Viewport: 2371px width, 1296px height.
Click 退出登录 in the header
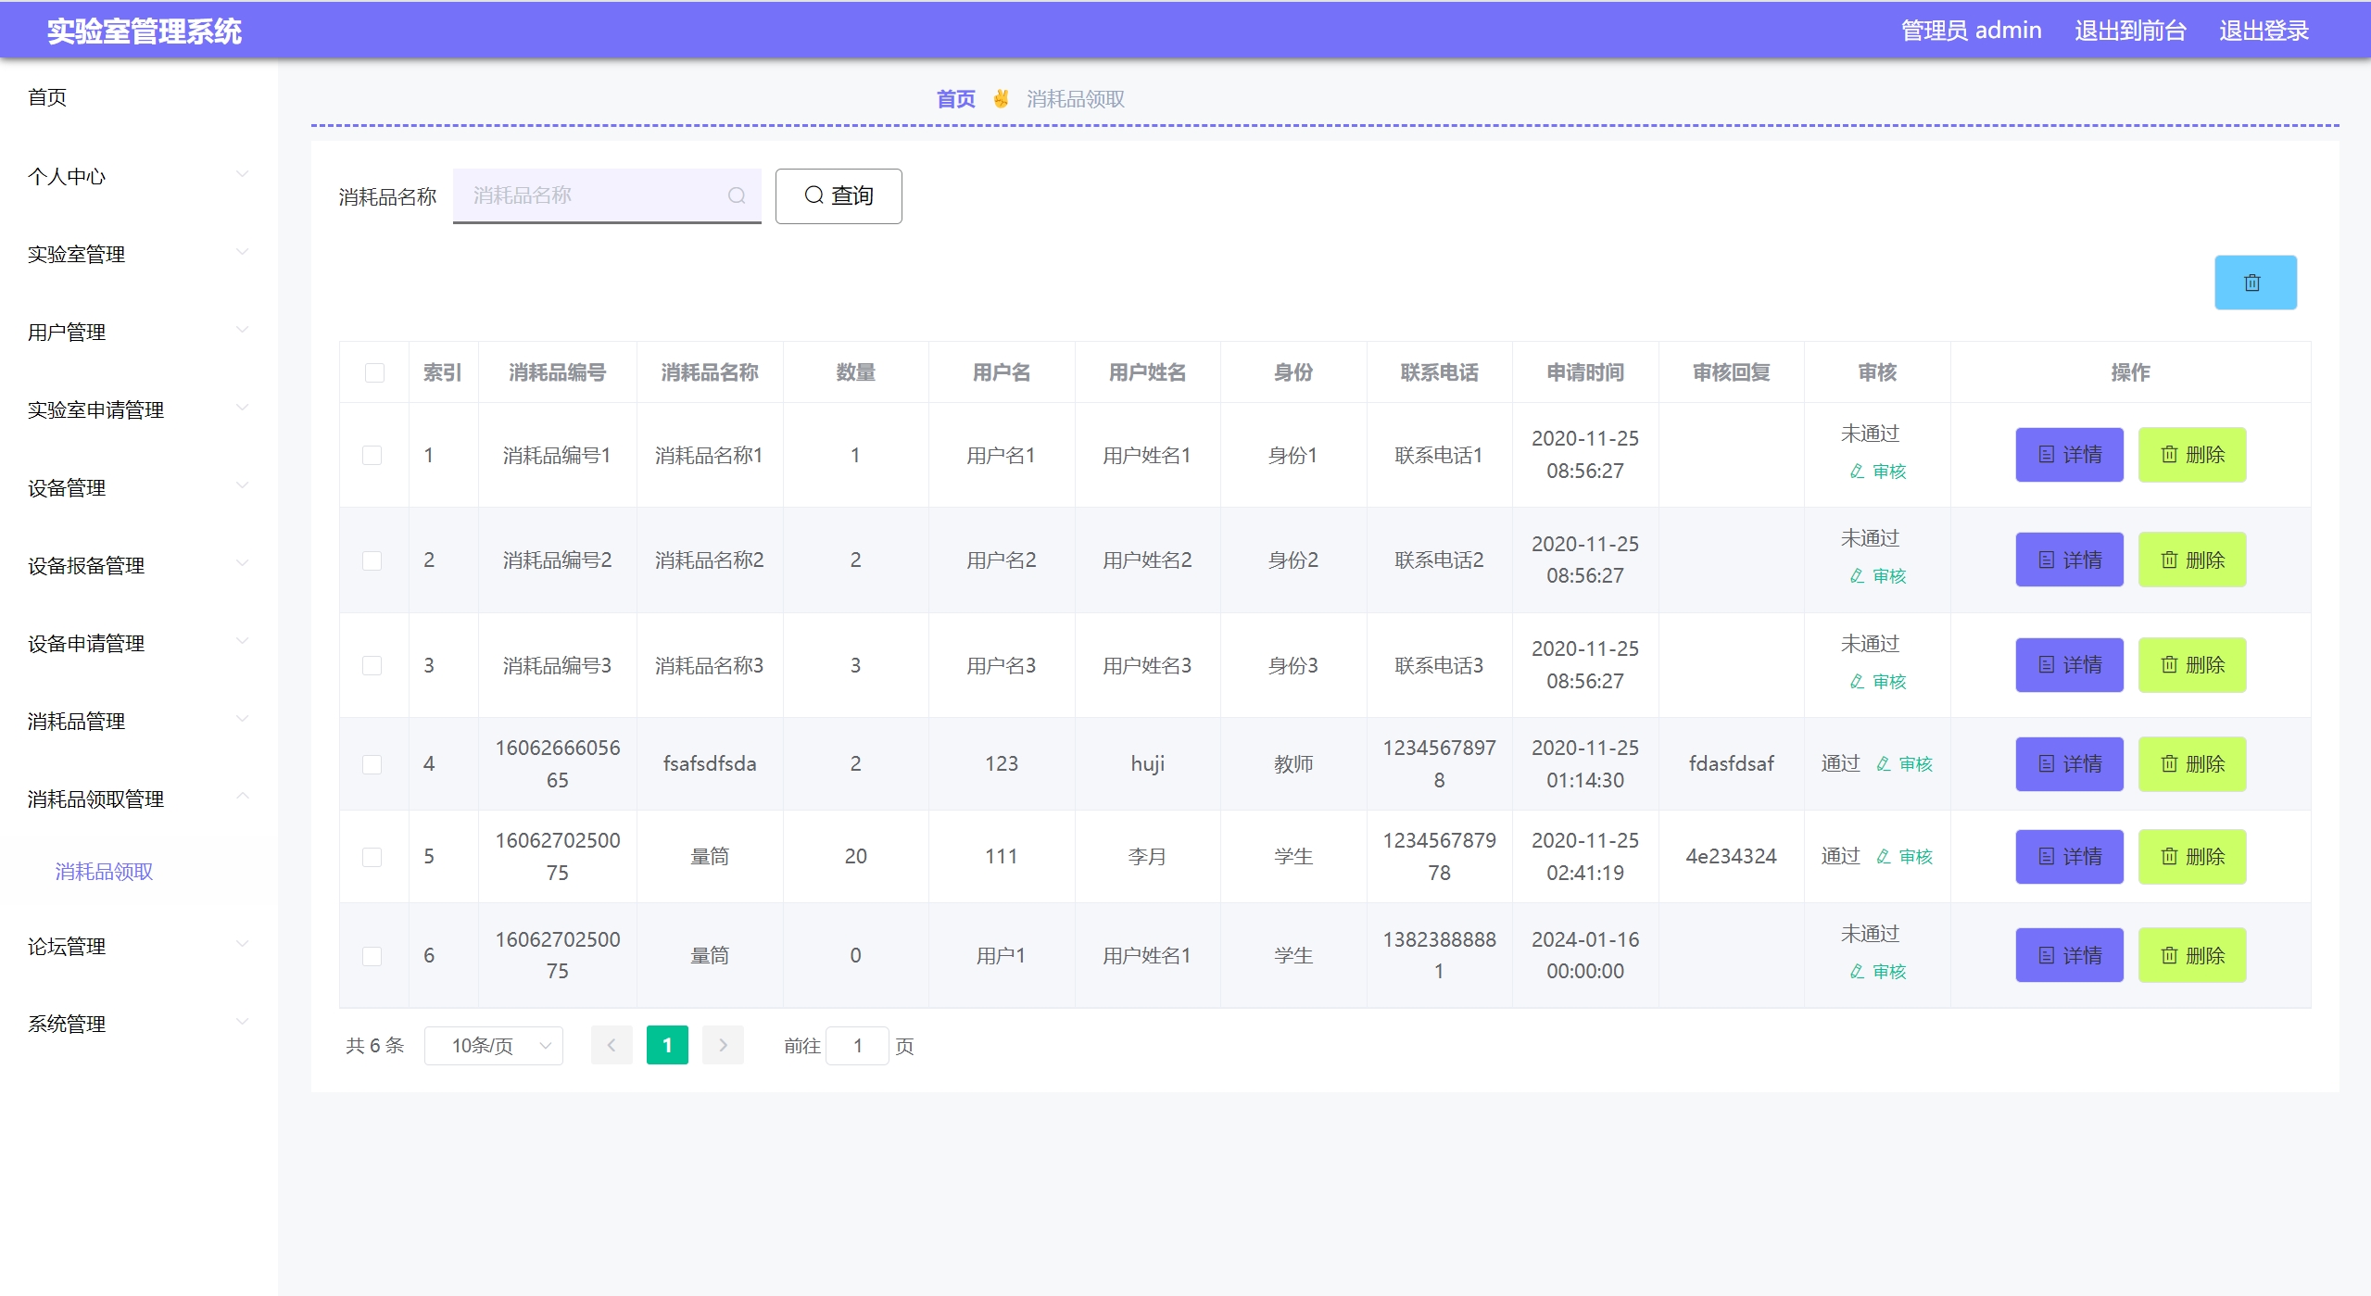click(x=2263, y=31)
